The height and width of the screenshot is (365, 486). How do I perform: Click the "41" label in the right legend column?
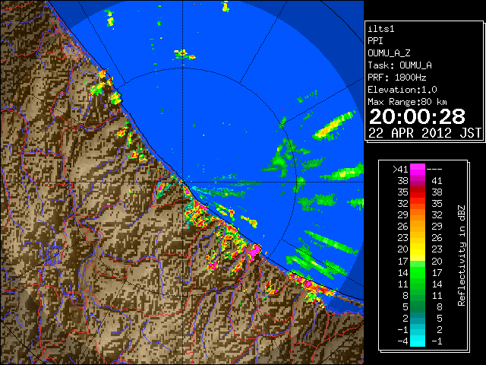tap(437, 181)
